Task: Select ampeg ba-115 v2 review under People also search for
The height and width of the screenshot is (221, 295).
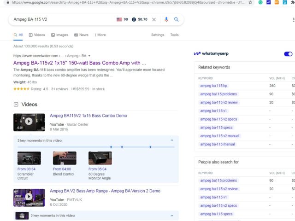Action: coord(219,189)
